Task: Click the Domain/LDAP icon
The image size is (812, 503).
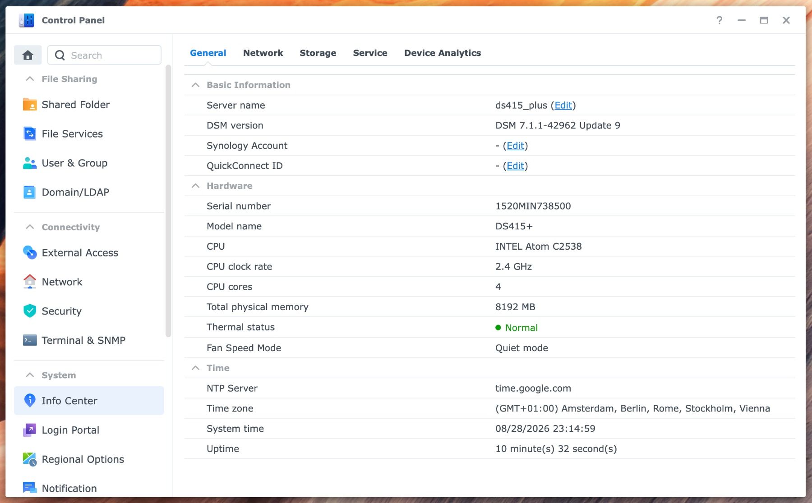Action: click(x=30, y=192)
